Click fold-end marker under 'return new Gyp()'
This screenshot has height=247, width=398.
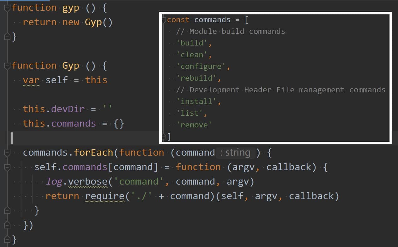[x=7, y=37]
